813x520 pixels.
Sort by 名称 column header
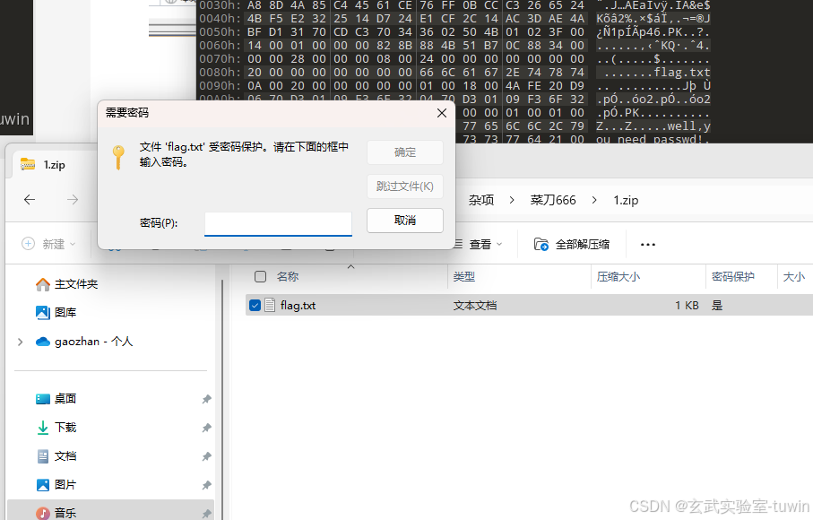[x=287, y=277]
